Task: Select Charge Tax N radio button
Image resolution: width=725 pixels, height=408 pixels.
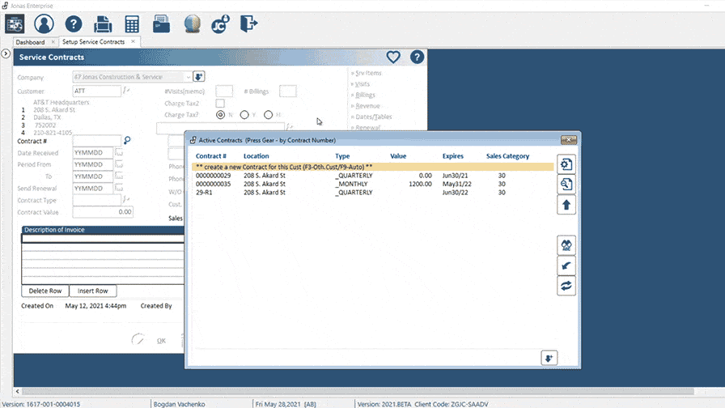Action: [221, 115]
